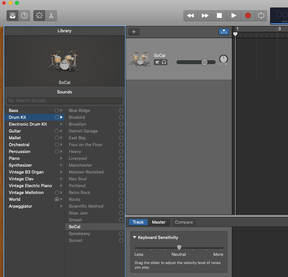Click the download icon next to Bluebird
Viewport: 288px width, 277px height.
tap(121, 117)
